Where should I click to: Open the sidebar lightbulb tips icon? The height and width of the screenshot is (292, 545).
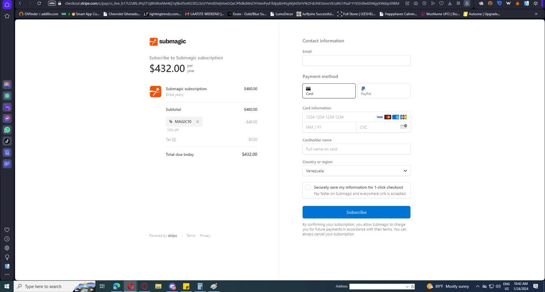[7, 257]
